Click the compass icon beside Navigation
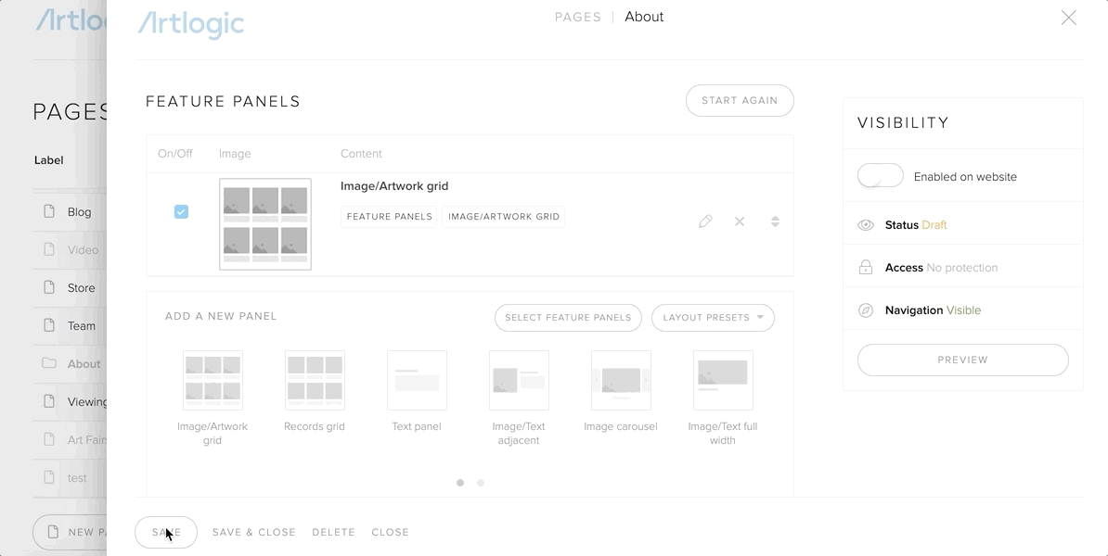 (866, 310)
